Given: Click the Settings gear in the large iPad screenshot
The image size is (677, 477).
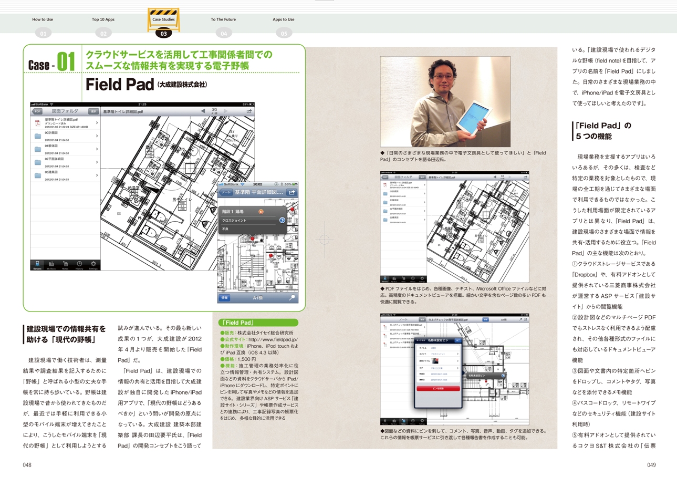Looking at the screenshot, I should [93, 264].
